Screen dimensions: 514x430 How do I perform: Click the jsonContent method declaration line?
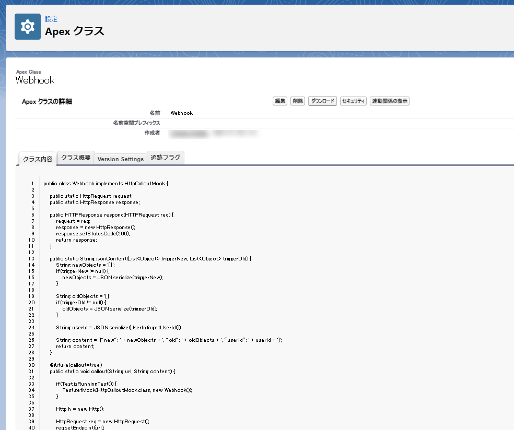tap(151, 259)
